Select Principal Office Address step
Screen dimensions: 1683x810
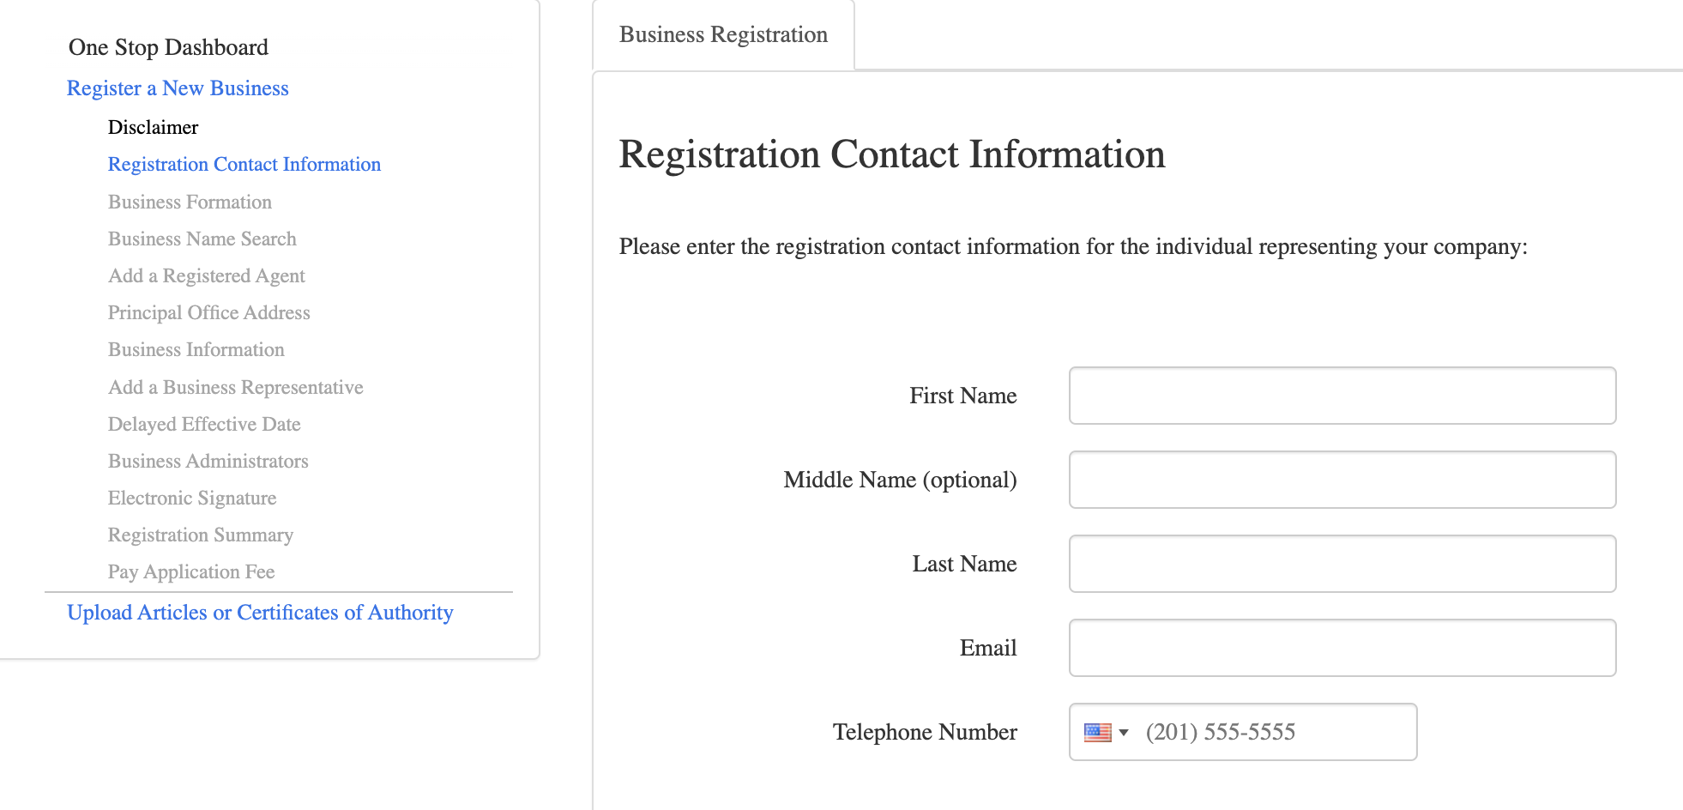(x=209, y=312)
